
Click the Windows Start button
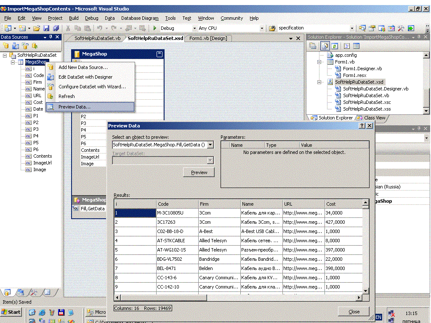[x=11, y=312]
